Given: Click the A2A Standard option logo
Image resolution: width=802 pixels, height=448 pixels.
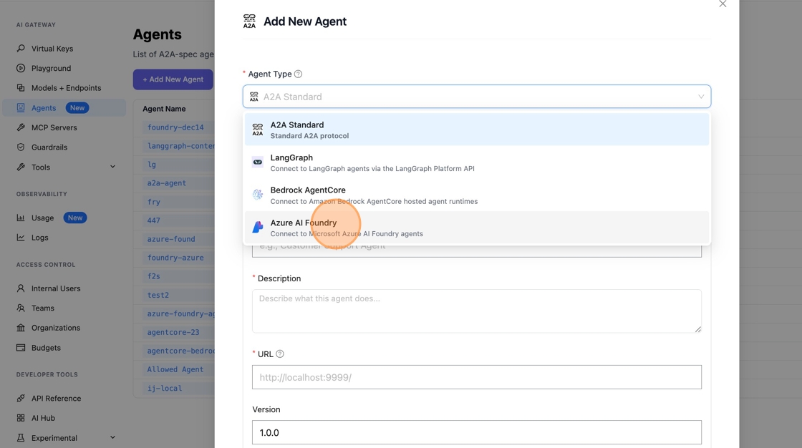Looking at the screenshot, I should click(258, 130).
